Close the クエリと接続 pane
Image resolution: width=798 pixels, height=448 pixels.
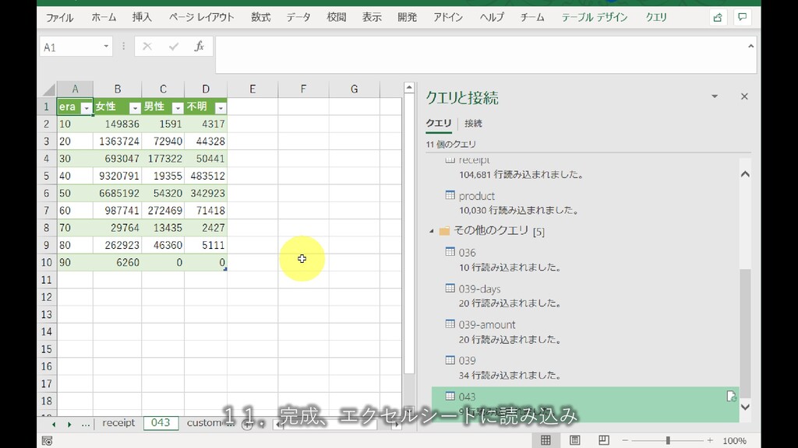point(743,96)
